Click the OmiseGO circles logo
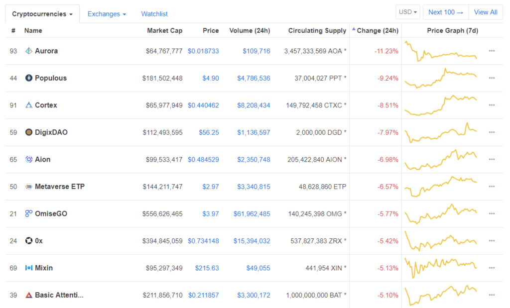 coord(29,213)
